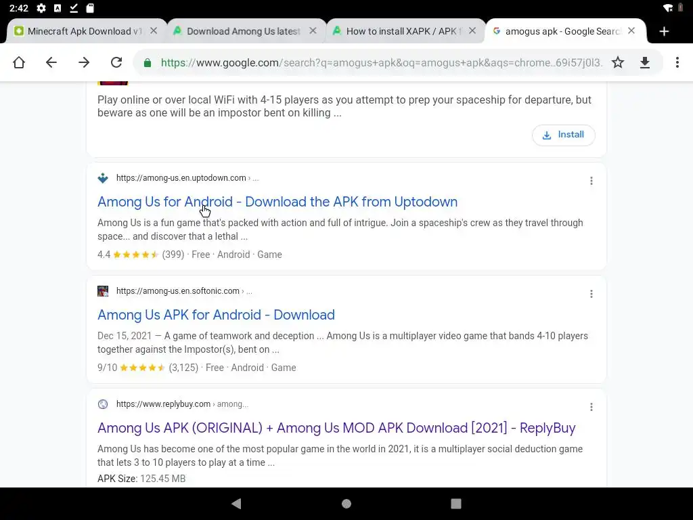The width and height of the screenshot is (693, 520).
Task: Click the Install button
Action: pos(564,135)
